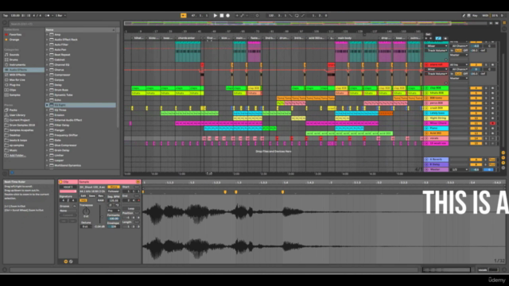Open the Clips category
Image resolution: width=509 pixels, height=286 pixels.
click(13, 90)
